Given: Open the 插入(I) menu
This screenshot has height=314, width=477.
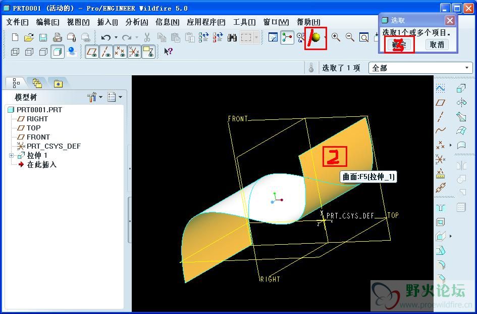Looking at the screenshot, I should point(108,22).
